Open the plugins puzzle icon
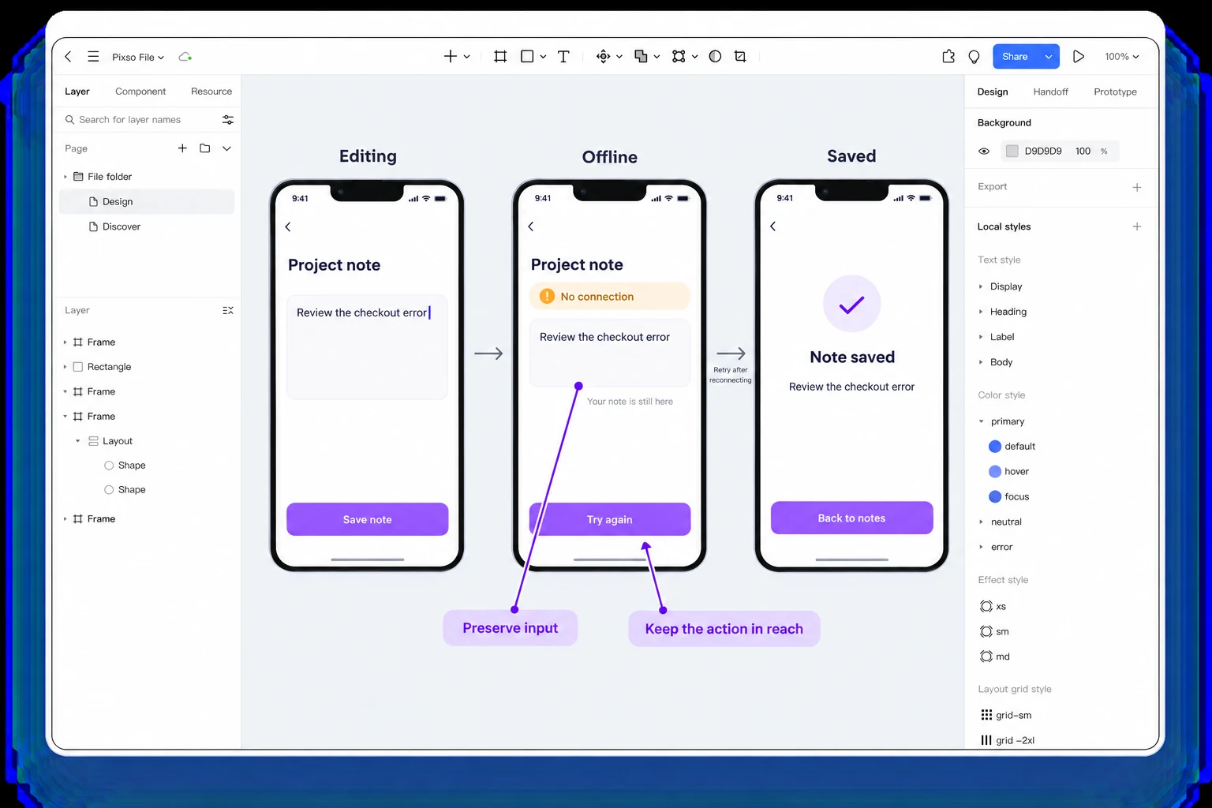 tap(948, 57)
